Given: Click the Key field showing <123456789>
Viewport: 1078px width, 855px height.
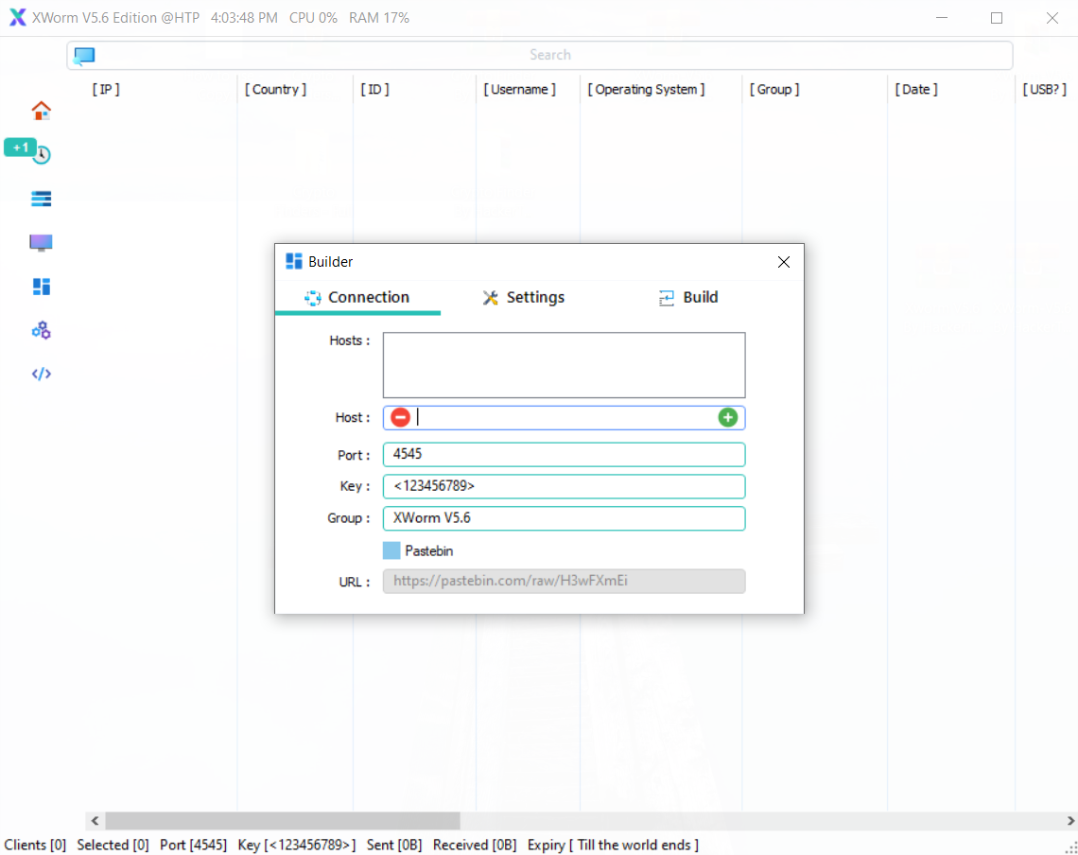Looking at the screenshot, I should [x=564, y=486].
